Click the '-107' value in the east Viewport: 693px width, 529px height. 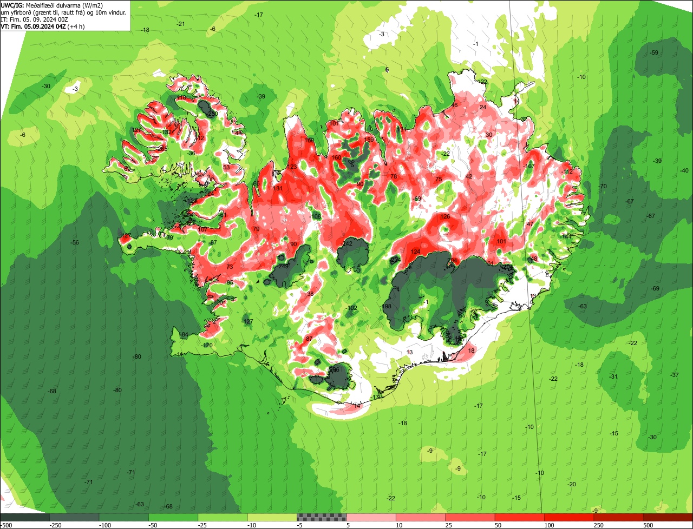click(529, 166)
